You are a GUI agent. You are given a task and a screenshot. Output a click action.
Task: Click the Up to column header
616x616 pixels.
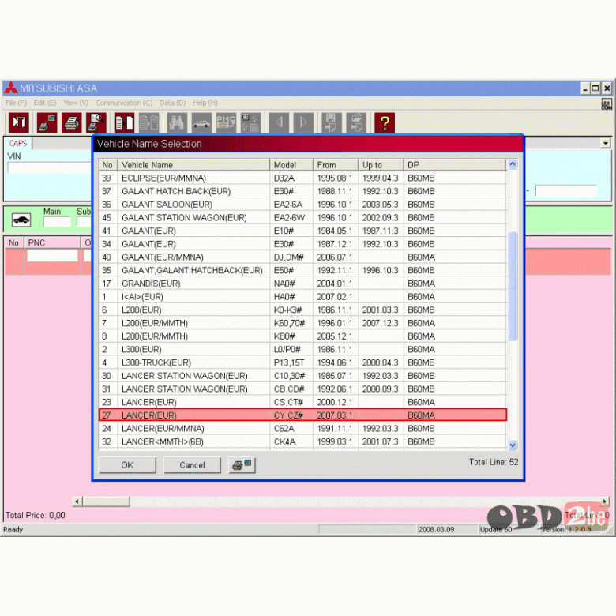[381, 165]
